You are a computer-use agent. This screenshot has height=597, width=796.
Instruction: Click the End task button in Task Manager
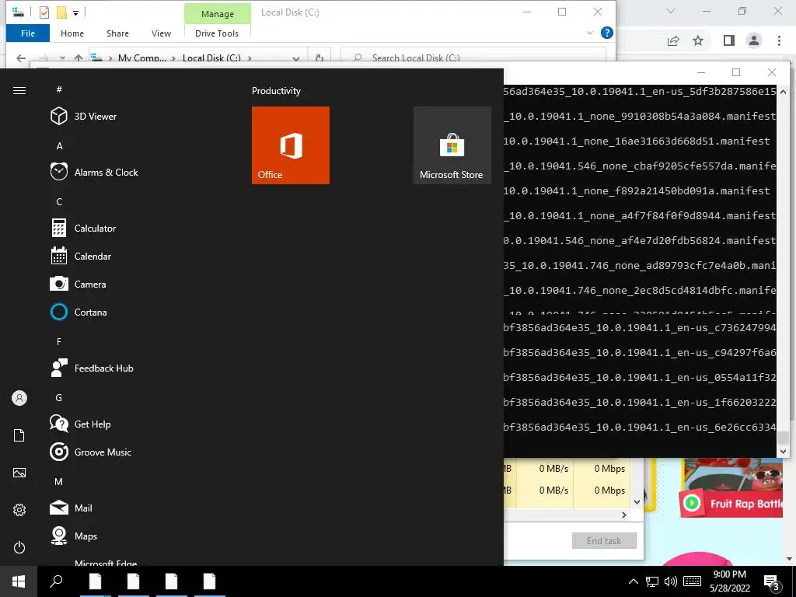pos(604,541)
